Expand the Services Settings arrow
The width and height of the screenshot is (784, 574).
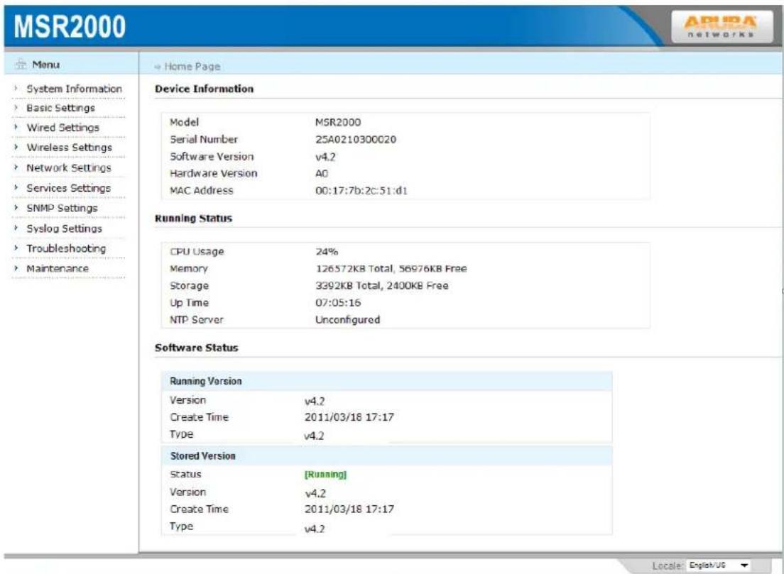coord(16,187)
